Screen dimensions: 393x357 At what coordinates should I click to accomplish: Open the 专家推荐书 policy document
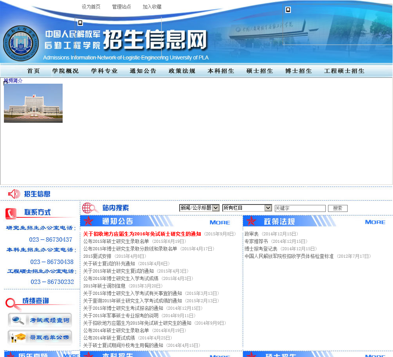[x=256, y=241]
